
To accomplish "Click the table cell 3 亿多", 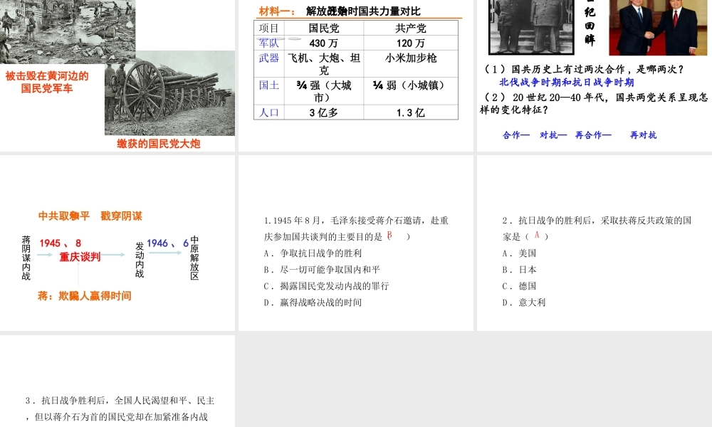I will (324, 112).
